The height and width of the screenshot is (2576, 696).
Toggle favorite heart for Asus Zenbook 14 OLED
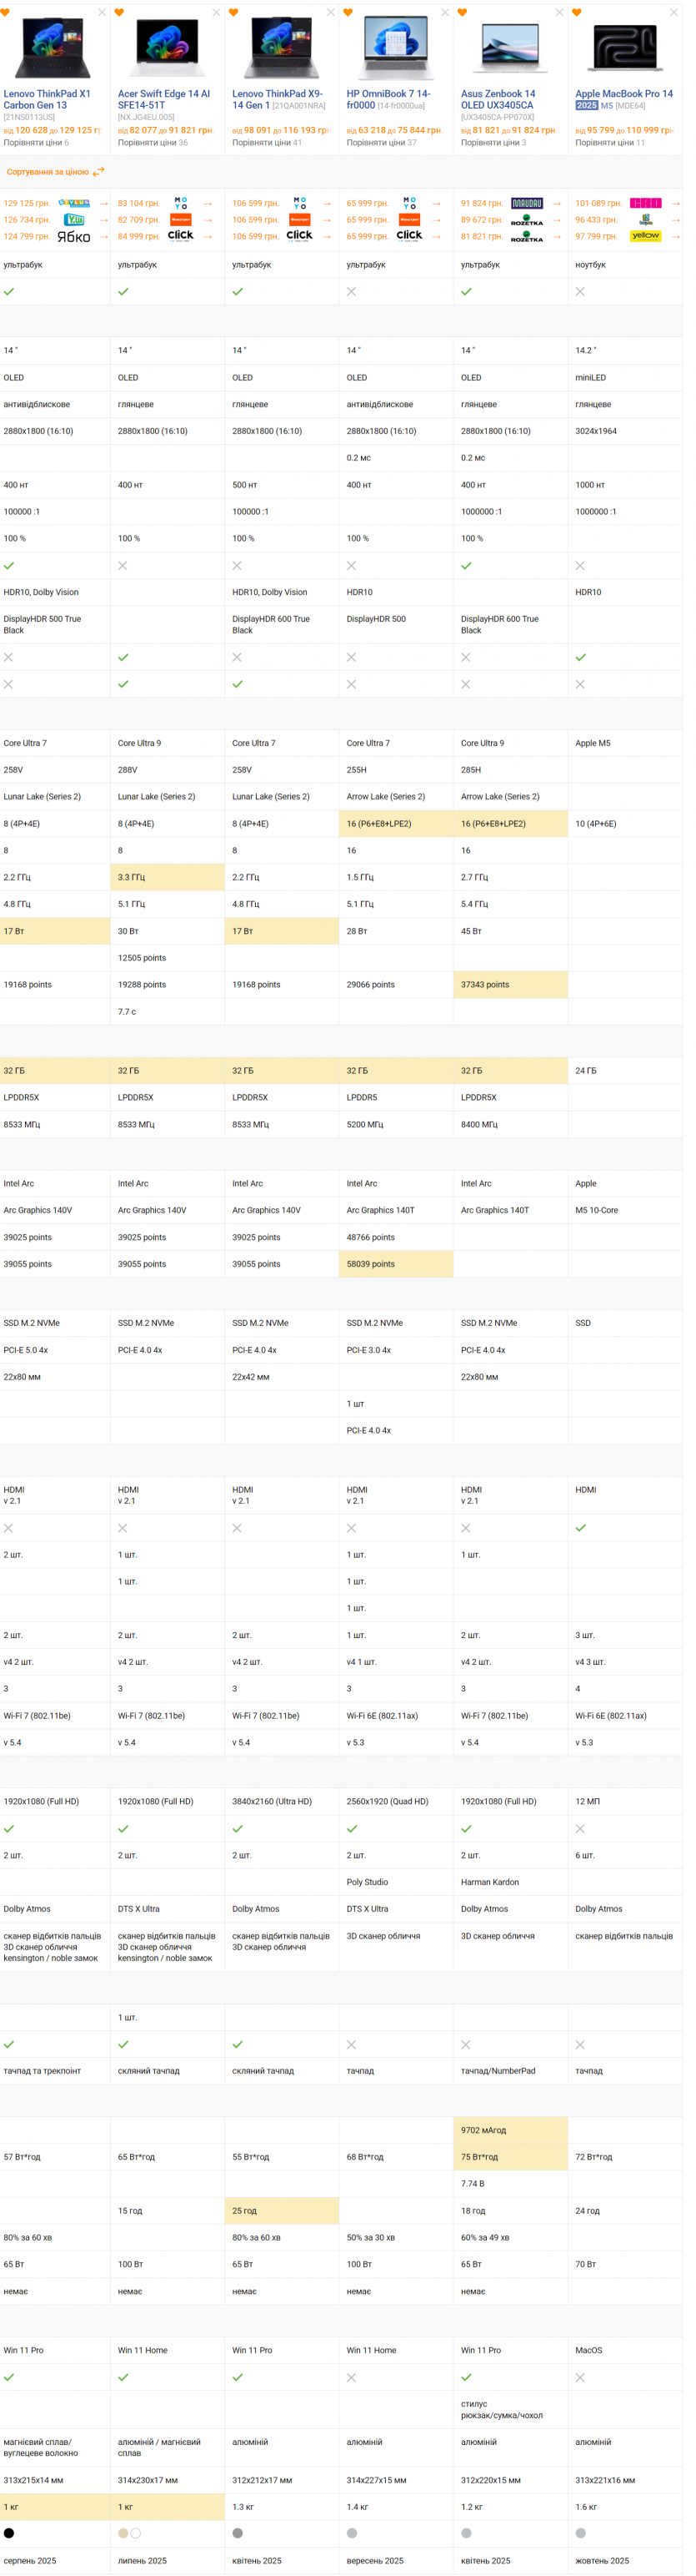(463, 13)
